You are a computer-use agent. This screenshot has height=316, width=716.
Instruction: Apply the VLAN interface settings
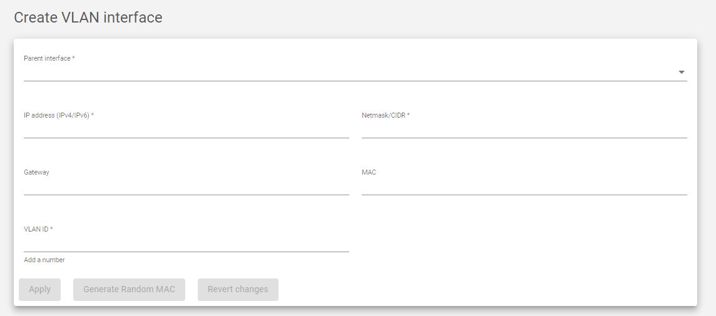pos(39,290)
